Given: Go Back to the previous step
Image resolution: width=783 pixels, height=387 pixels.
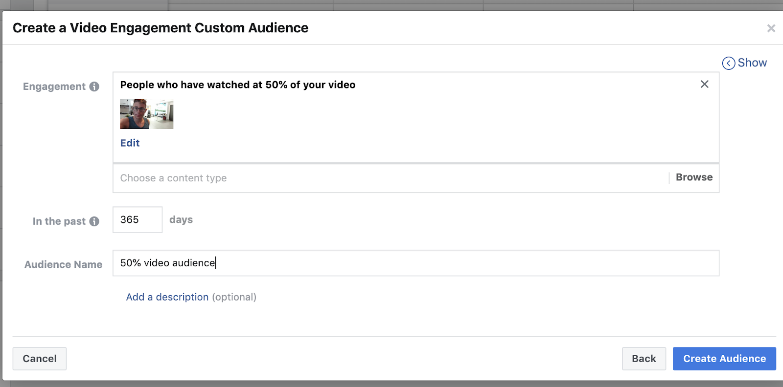Looking at the screenshot, I should (x=644, y=359).
